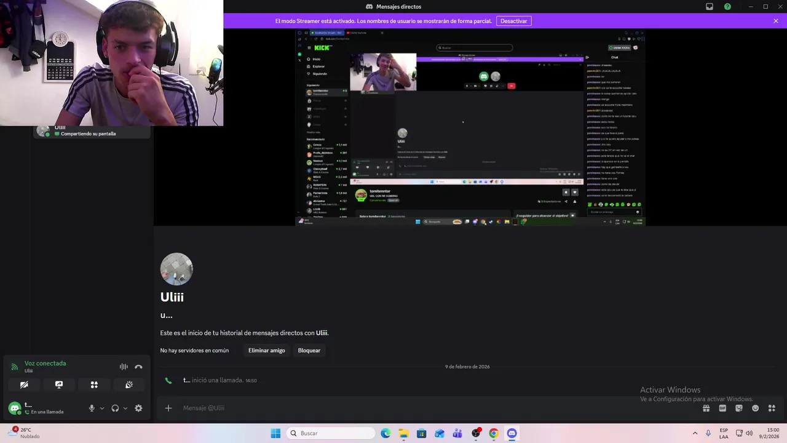This screenshot has height=443, width=787.
Task: Start an activity from voice panel
Action: [x=94, y=385]
